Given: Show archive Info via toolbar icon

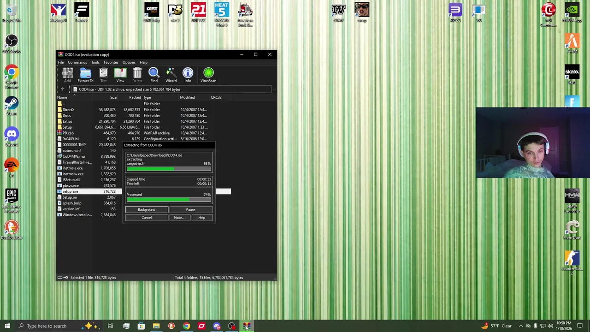Looking at the screenshot, I should (x=188, y=75).
